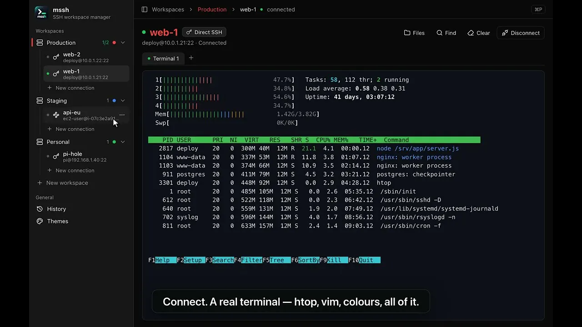This screenshot has width=582, height=327.
Task: Open the api-eu more options menu
Action: [122, 115]
